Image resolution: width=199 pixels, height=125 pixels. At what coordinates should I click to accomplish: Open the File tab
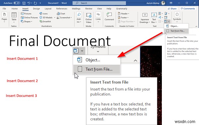coord(4,9)
